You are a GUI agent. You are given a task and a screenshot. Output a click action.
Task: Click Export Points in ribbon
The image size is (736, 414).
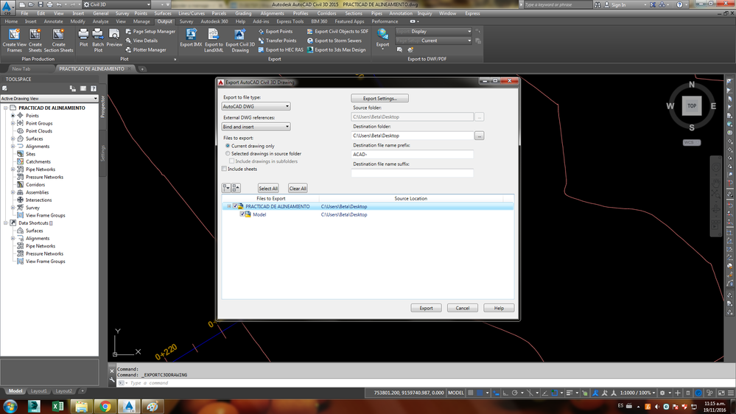(x=276, y=32)
